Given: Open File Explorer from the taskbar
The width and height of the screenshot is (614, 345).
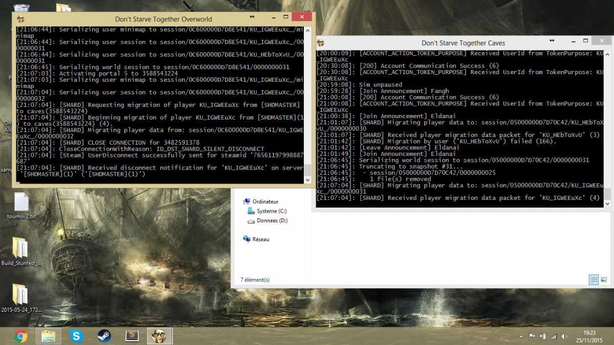Looking at the screenshot, I should pos(49,336).
